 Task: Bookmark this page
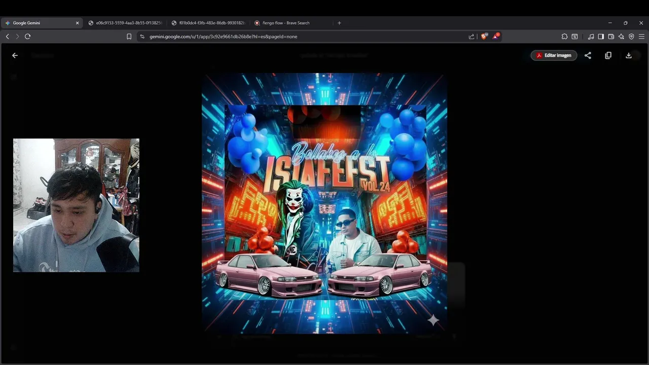129,36
